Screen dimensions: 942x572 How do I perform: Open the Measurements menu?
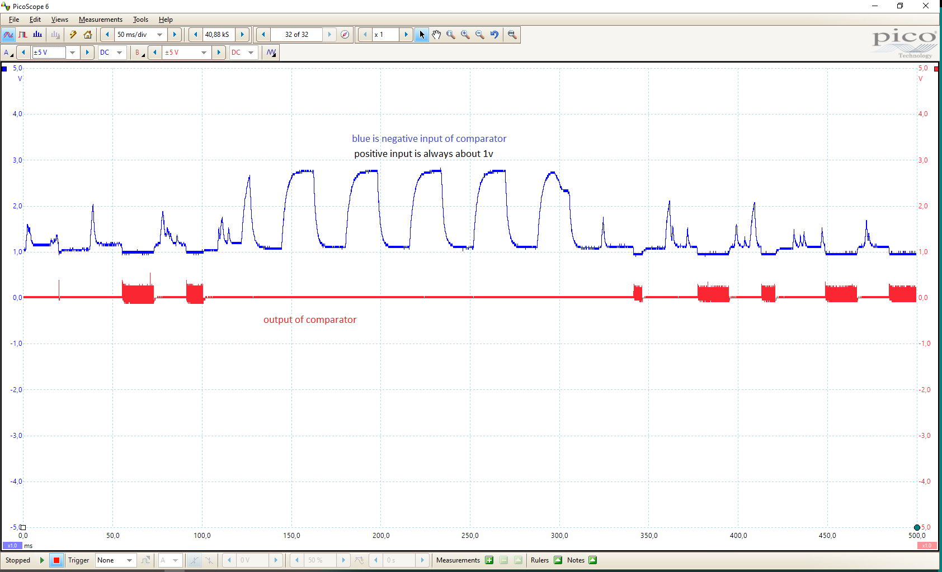101,20
